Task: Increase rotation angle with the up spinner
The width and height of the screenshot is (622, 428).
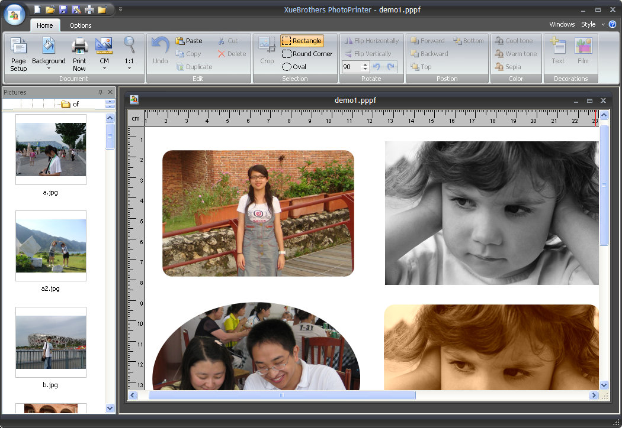Action: pyautogui.click(x=365, y=64)
